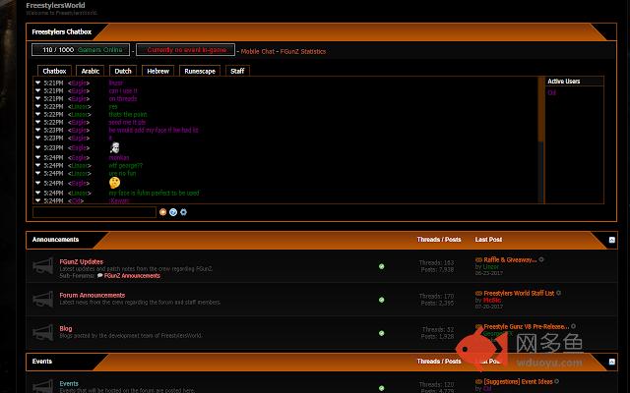This screenshot has width=630, height=393.
Task: Click megaphone icon for Forum Announcements
Action: [43, 299]
